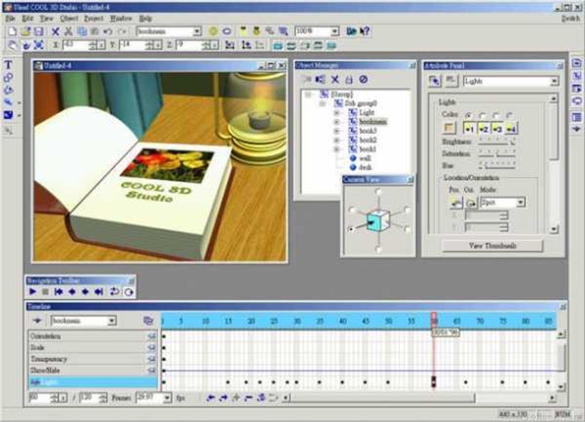Click the light Orientation button under Ori.
585x422 pixels.
[471, 202]
